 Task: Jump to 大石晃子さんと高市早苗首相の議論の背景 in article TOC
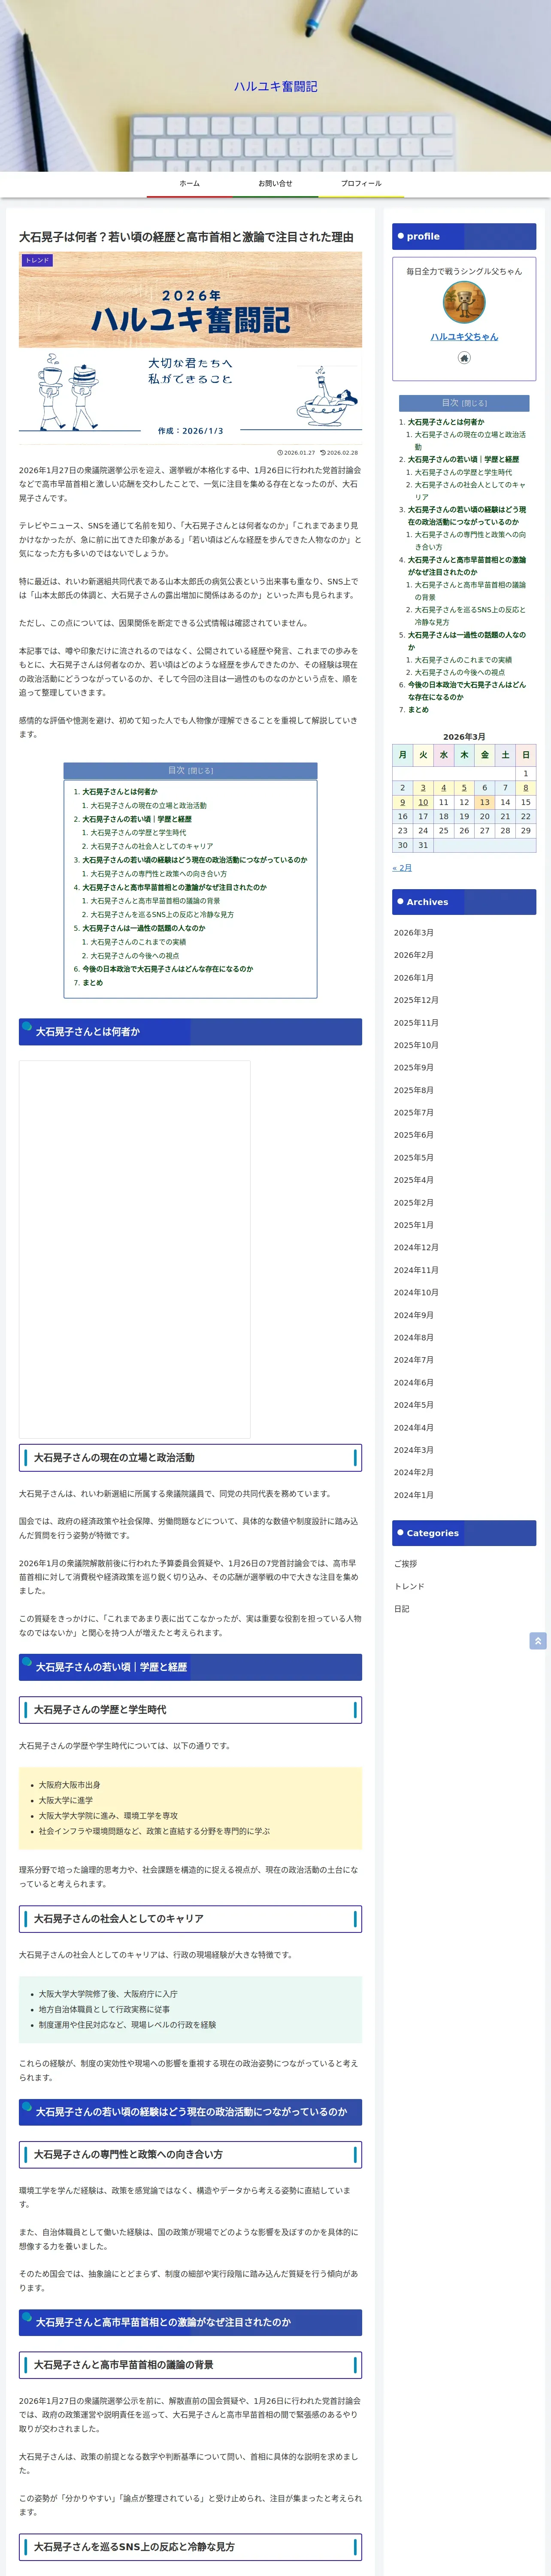click(155, 901)
